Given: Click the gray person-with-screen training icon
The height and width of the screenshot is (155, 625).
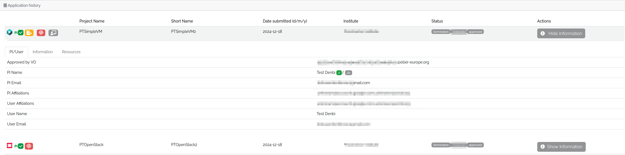Looking at the screenshot, I should pyautogui.click(x=53, y=33).
